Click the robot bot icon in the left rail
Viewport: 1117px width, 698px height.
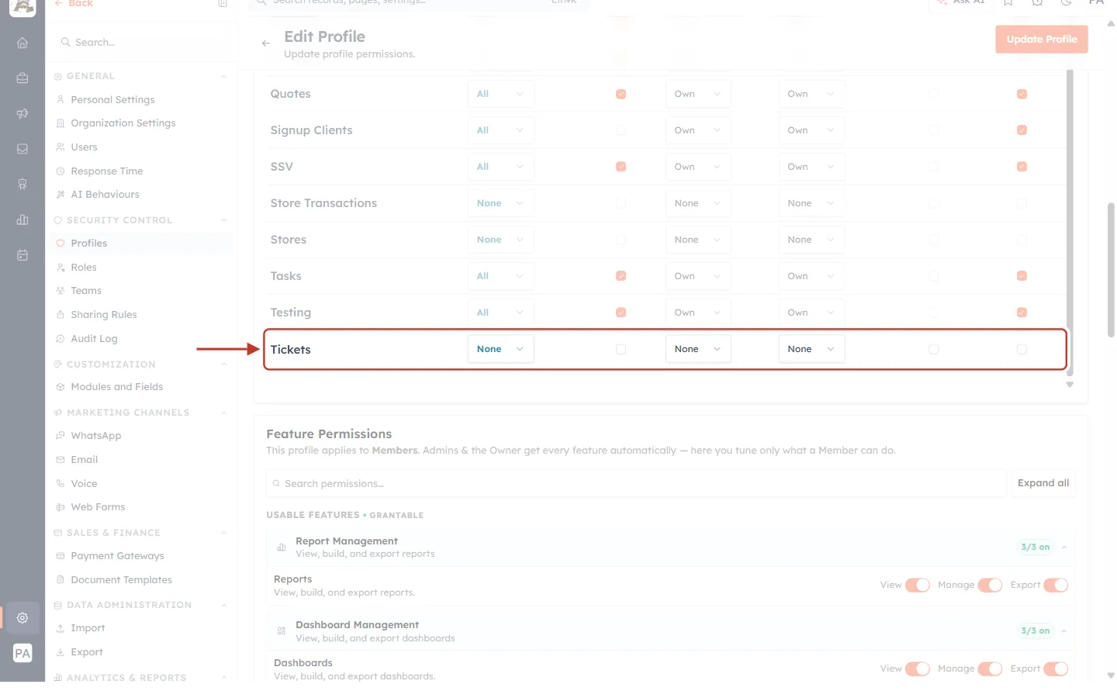pyautogui.click(x=22, y=185)
